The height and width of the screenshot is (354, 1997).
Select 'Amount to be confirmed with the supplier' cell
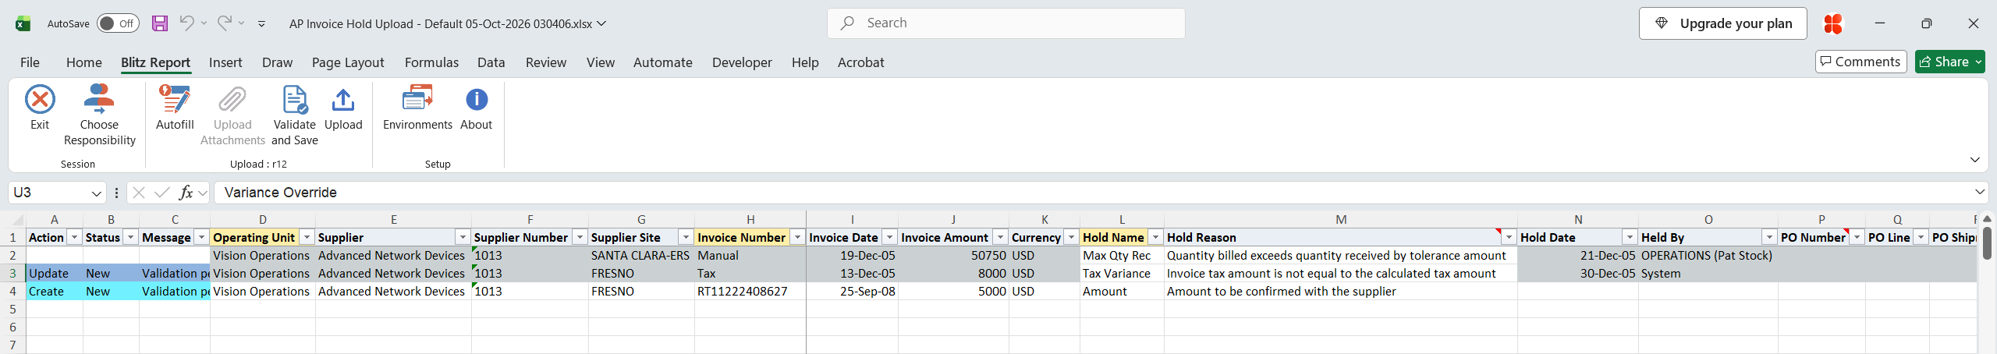click(x=1341, y=291)
